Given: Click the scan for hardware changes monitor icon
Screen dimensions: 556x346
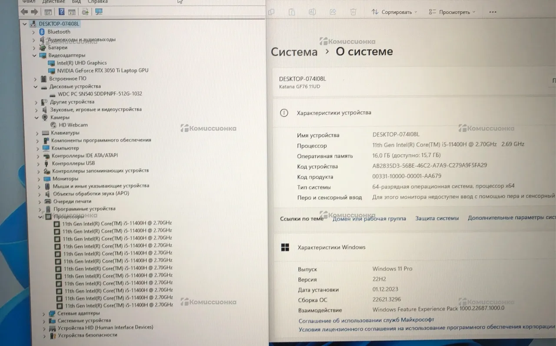Looking at the screenshot, I should pyautogui.click(x=99, y=12).
